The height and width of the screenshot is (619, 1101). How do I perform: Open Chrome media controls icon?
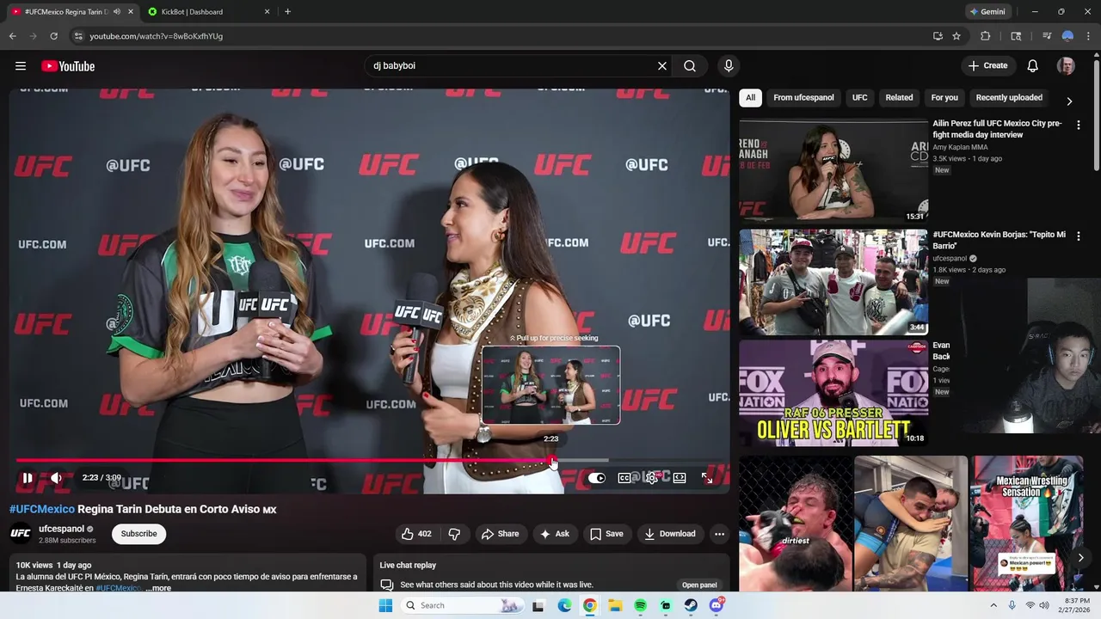pos(1047,36)
